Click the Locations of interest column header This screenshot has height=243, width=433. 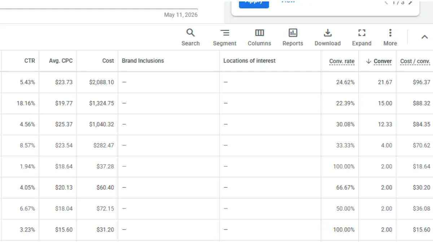pos(249,61)
